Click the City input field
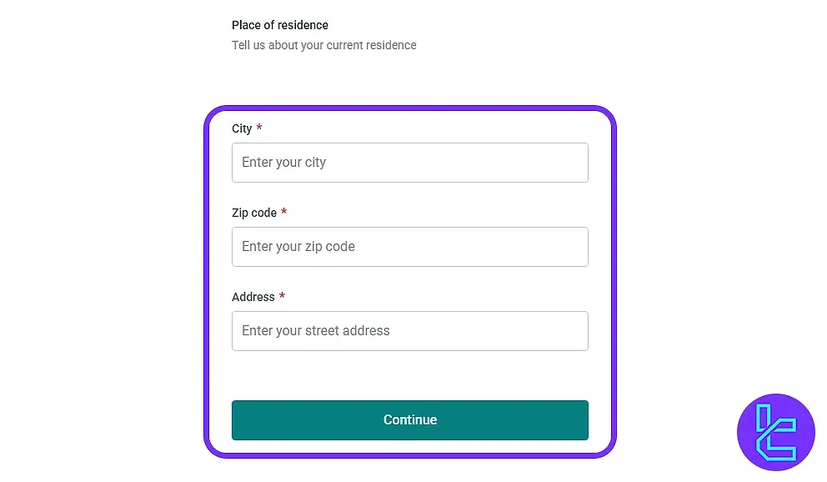The width and height of the screenshot is (827, 482). 409,163
